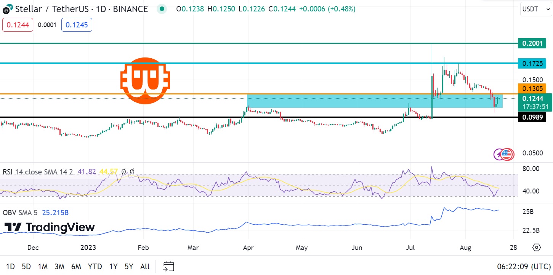This screenshot has width=553, height=275.
Task: Click the RSI SMA value 44.57
Action: click(108, 172)
